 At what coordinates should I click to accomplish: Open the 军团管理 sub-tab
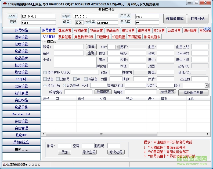[x=135, y=37]
